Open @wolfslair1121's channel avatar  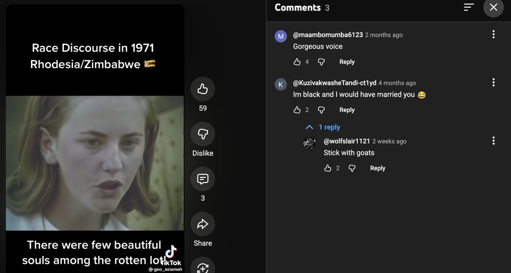pos(309,143)
